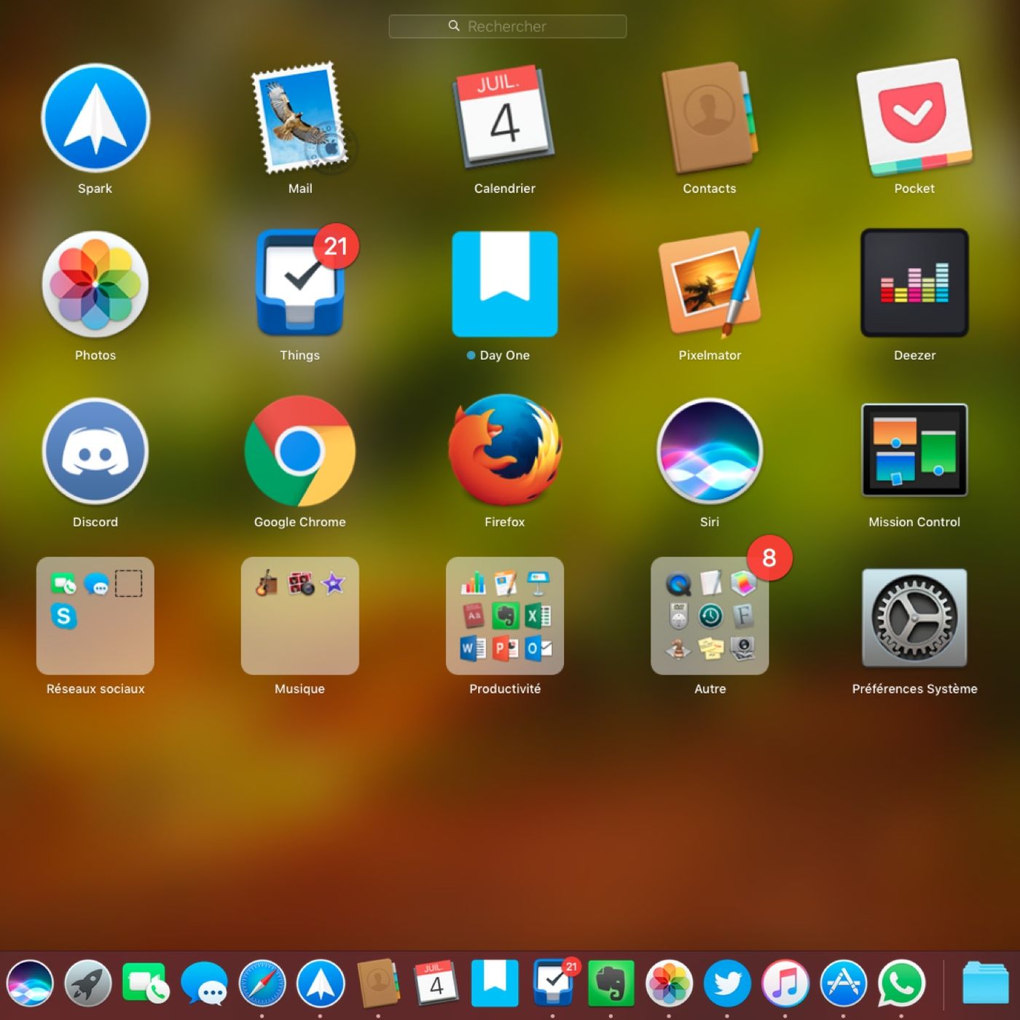Expand the Autre folder

pyautogui.click(x=710, y=616)
